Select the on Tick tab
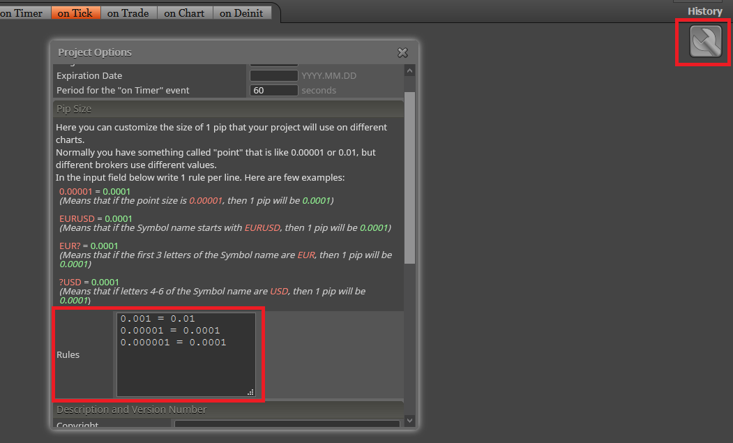Image resolution: width=733 pixels, height=443 pixels. [75, 13]
